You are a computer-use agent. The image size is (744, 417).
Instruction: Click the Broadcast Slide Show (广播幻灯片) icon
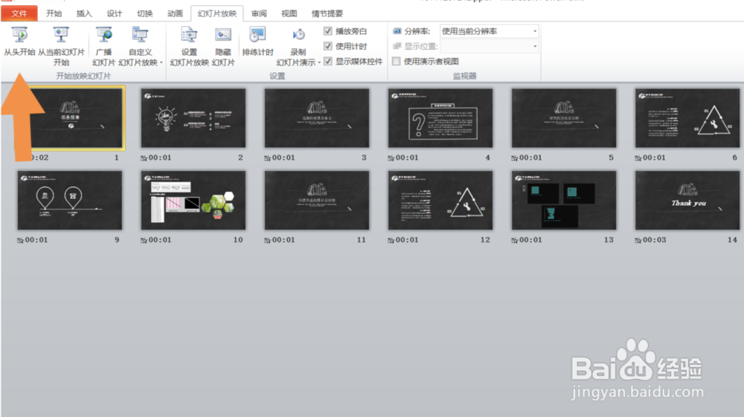[104, 35]
